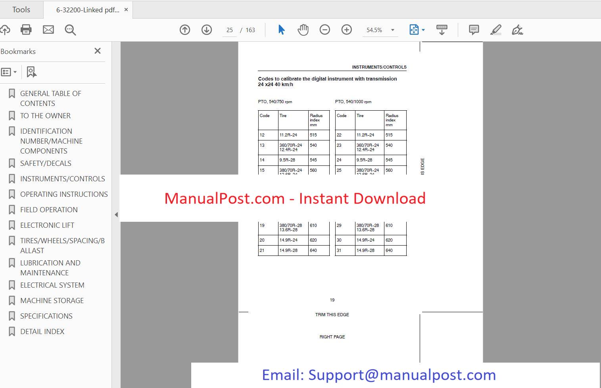Close the 6-32200-Linked pdf tab
The image size is (601, 388).
126,10
